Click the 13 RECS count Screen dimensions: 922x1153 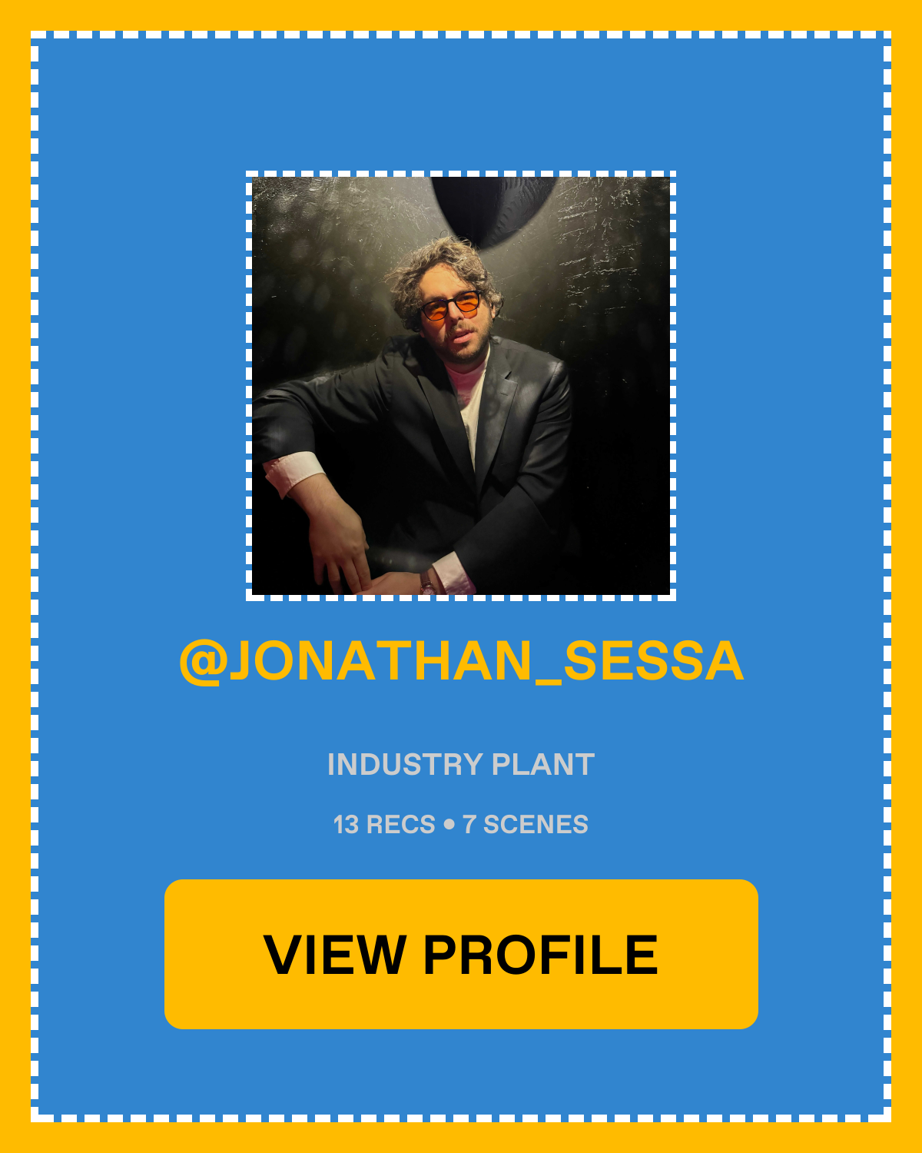pyautogui.click(x=384, y=825)
